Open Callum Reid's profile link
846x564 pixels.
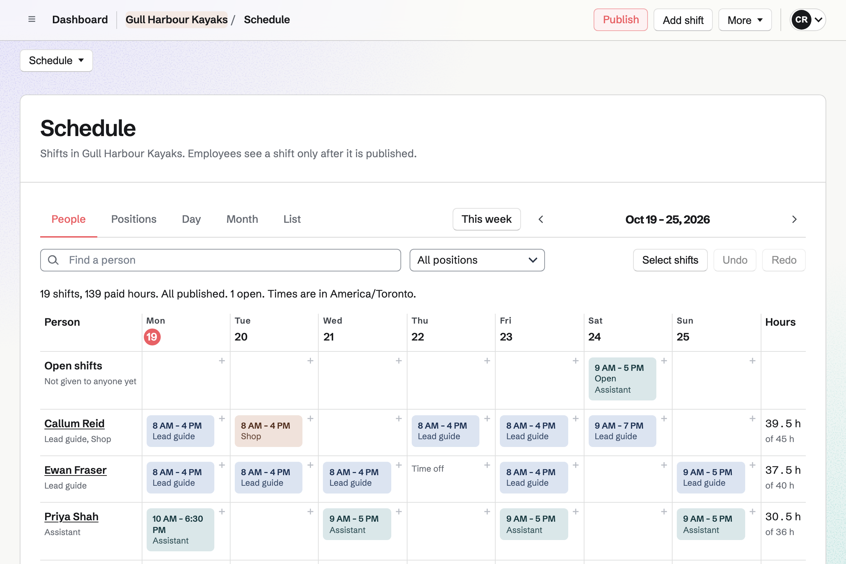pyautogui.click(x=74, y=424)
